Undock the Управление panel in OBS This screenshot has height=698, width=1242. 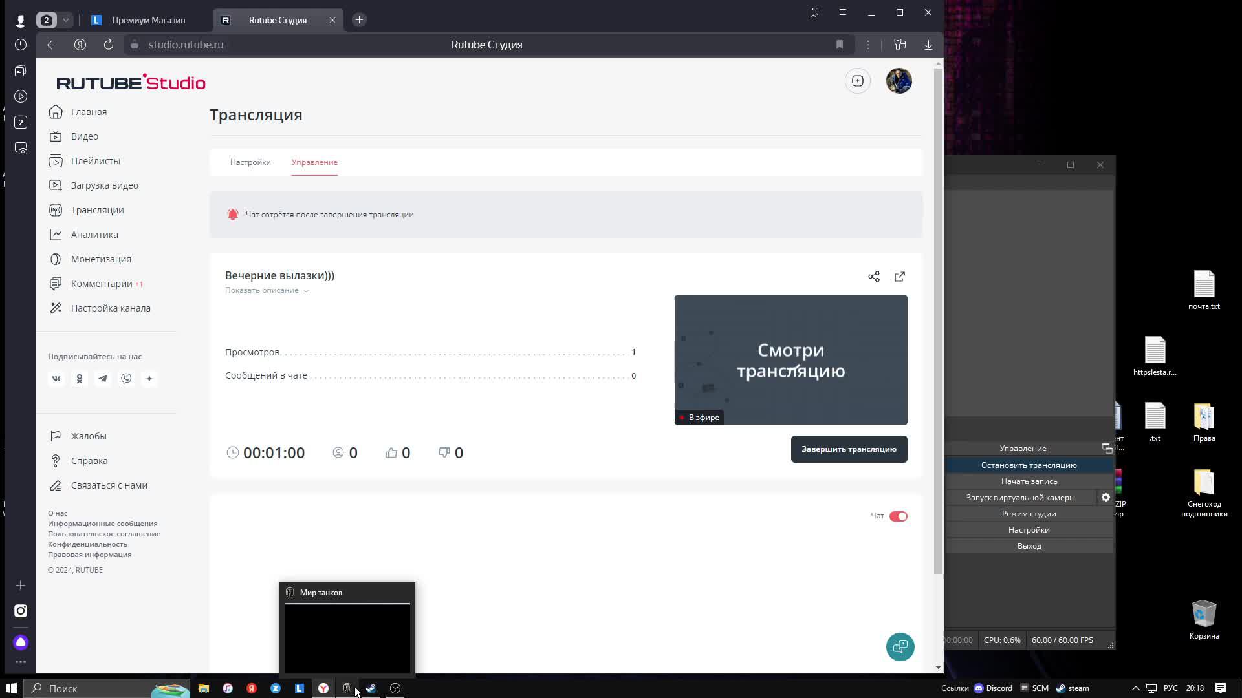1107,449
